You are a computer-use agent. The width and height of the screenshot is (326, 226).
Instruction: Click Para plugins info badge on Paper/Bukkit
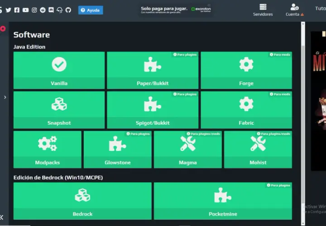[185, 55]
